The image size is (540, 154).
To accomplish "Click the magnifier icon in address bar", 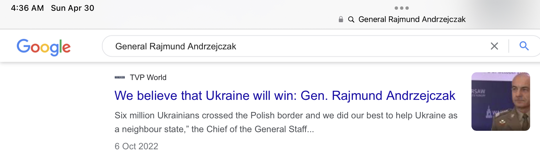I will point(351,20).
